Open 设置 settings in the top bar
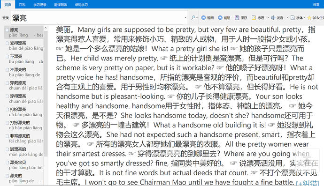The height and width of the screenshot is (186, 324). 316,5
